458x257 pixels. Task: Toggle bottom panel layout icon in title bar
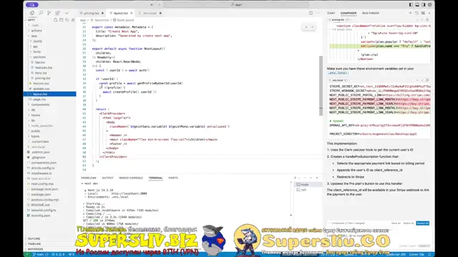click(417, 5)
